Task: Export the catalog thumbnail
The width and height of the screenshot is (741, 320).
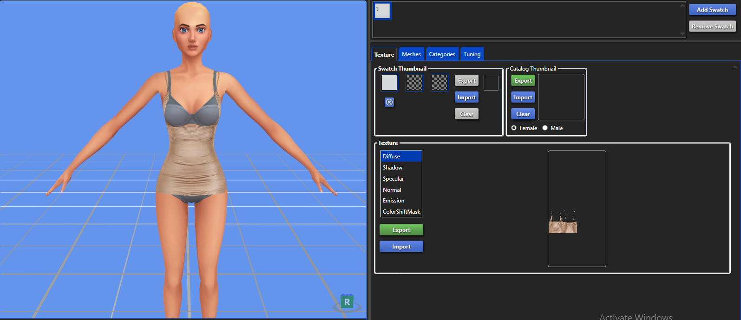Action: coord(523,81)
